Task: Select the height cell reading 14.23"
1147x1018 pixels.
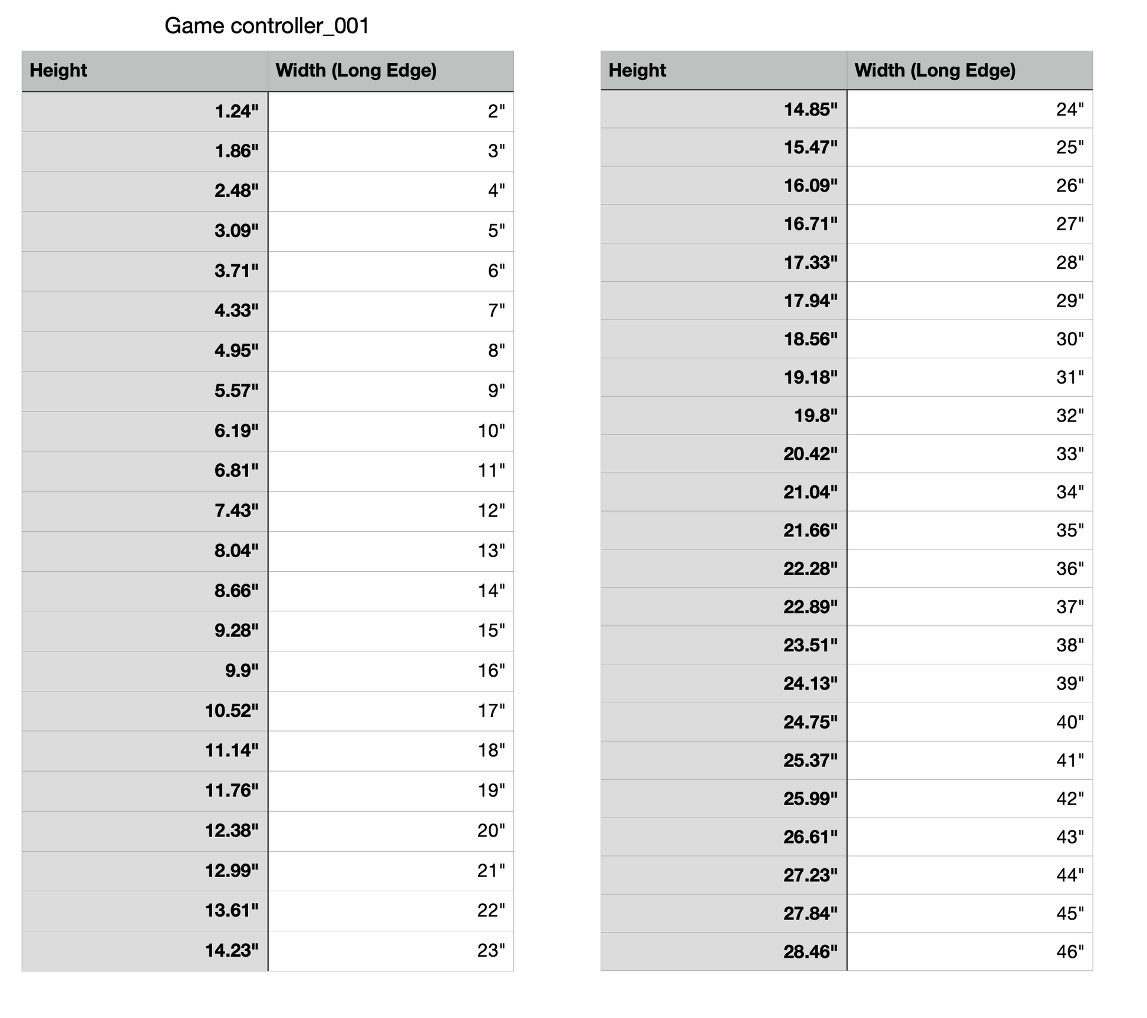Action: click(144, 951)
